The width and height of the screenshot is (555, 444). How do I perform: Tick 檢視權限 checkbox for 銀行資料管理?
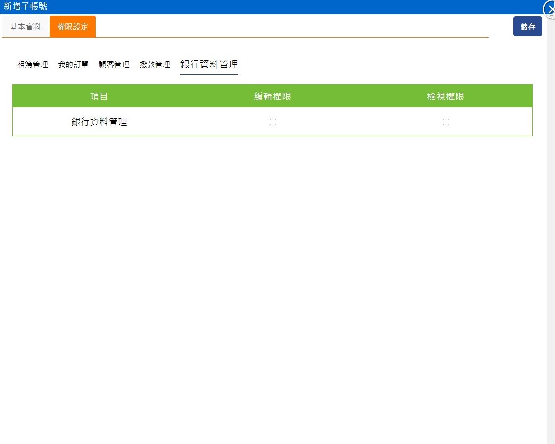pos(446,122)
